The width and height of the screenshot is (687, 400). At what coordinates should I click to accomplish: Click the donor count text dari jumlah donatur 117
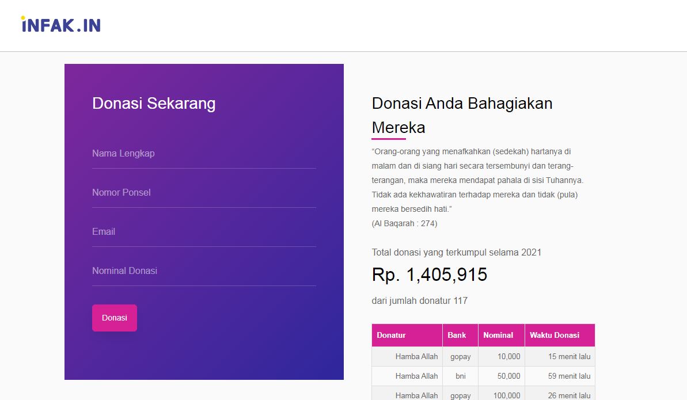tap(419, 300)
